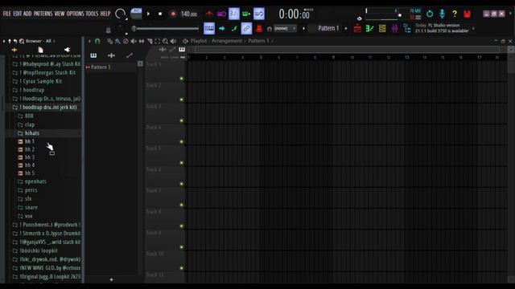This screenshot has width=515, height=289.
Task: Click the blue microphone audio editor icon
Action: click(x=442, y=14)
